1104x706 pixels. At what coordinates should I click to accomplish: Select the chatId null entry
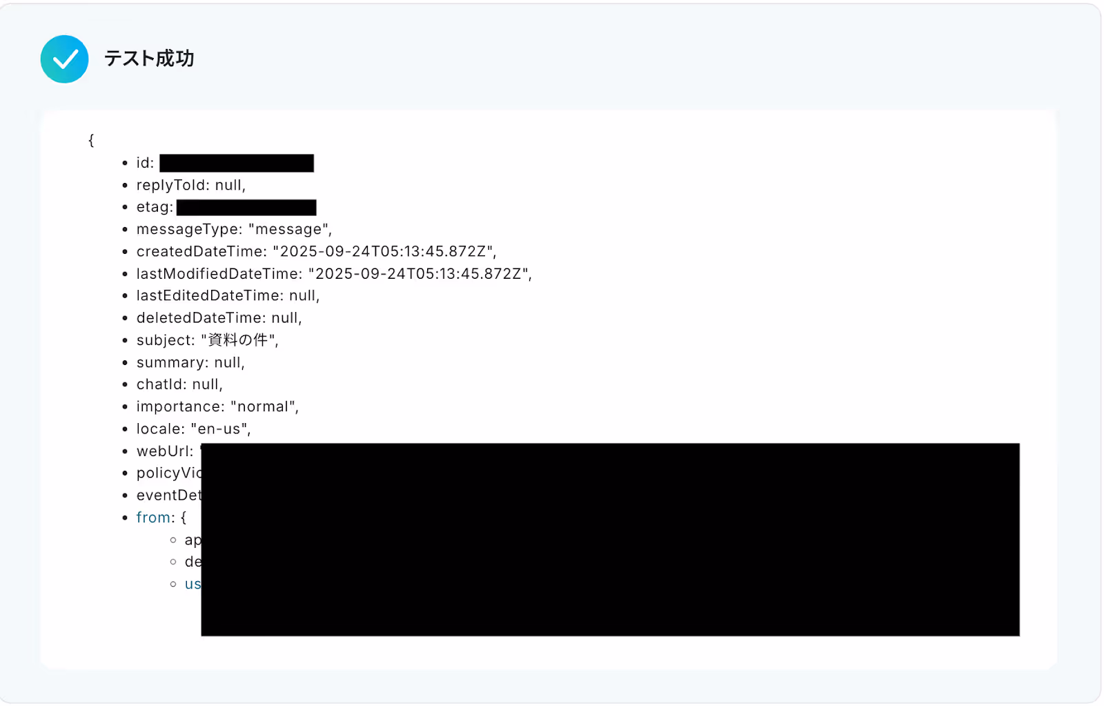pos(179,384)
